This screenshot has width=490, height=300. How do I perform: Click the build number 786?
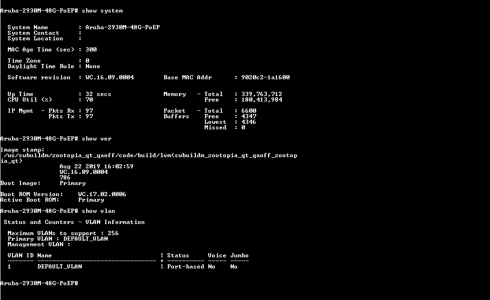65,178
